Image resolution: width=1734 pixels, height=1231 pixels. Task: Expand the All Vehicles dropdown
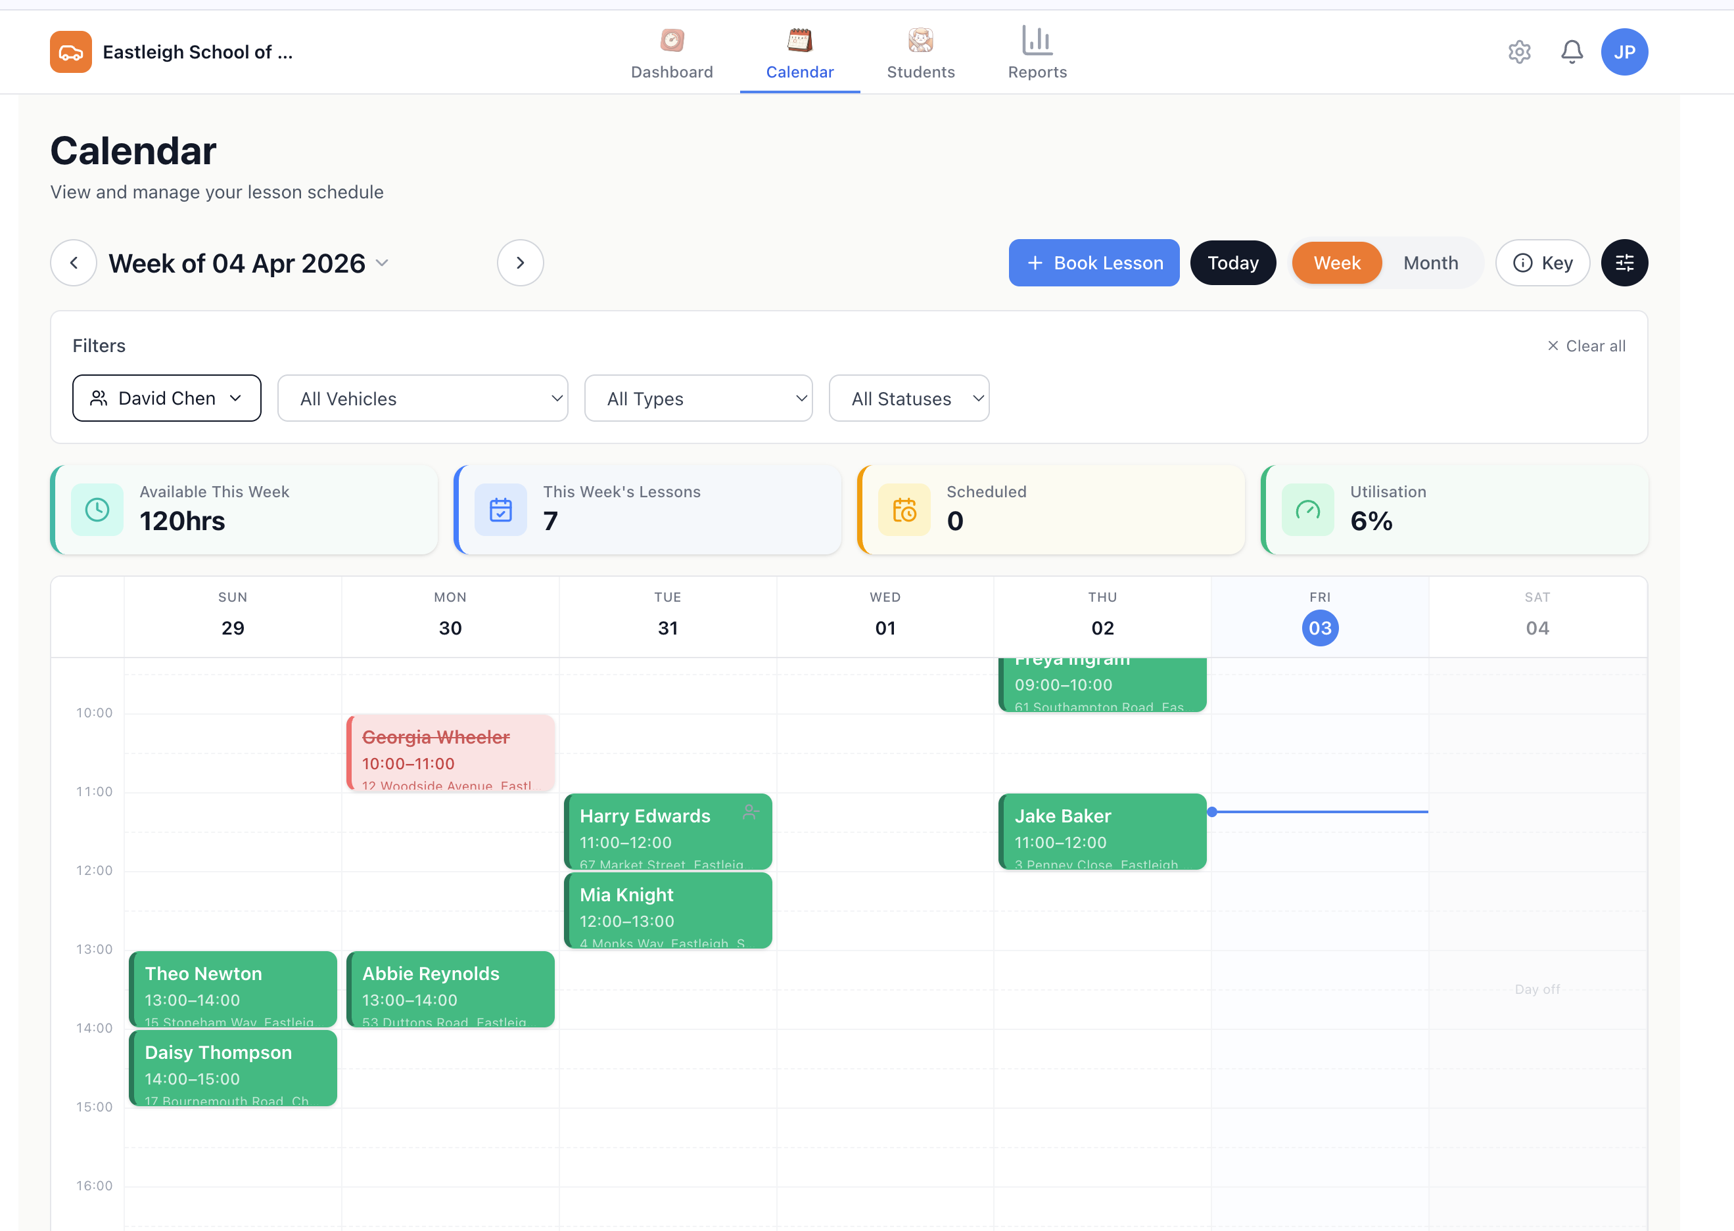coord(423,399)
